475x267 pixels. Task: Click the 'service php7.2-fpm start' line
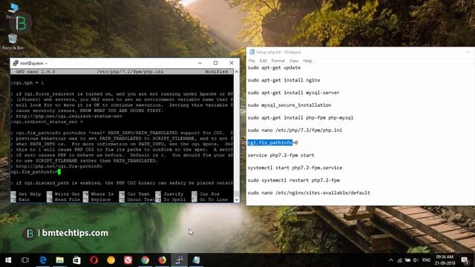pos(281,155)
